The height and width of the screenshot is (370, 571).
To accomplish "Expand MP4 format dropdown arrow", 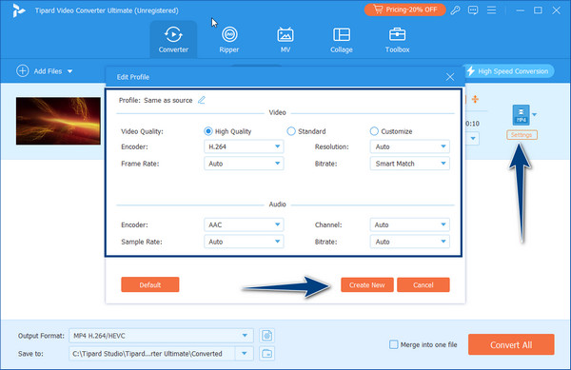I will (x=534, y=114).
